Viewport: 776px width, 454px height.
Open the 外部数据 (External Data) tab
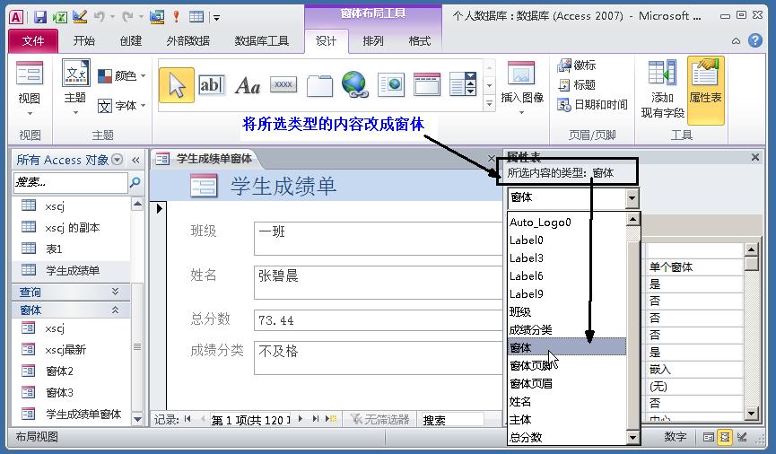pyautogui.click(x=188, y=40)
